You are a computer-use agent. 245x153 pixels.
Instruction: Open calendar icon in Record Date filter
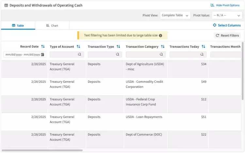pyautogui.click(x=42, y=55)
